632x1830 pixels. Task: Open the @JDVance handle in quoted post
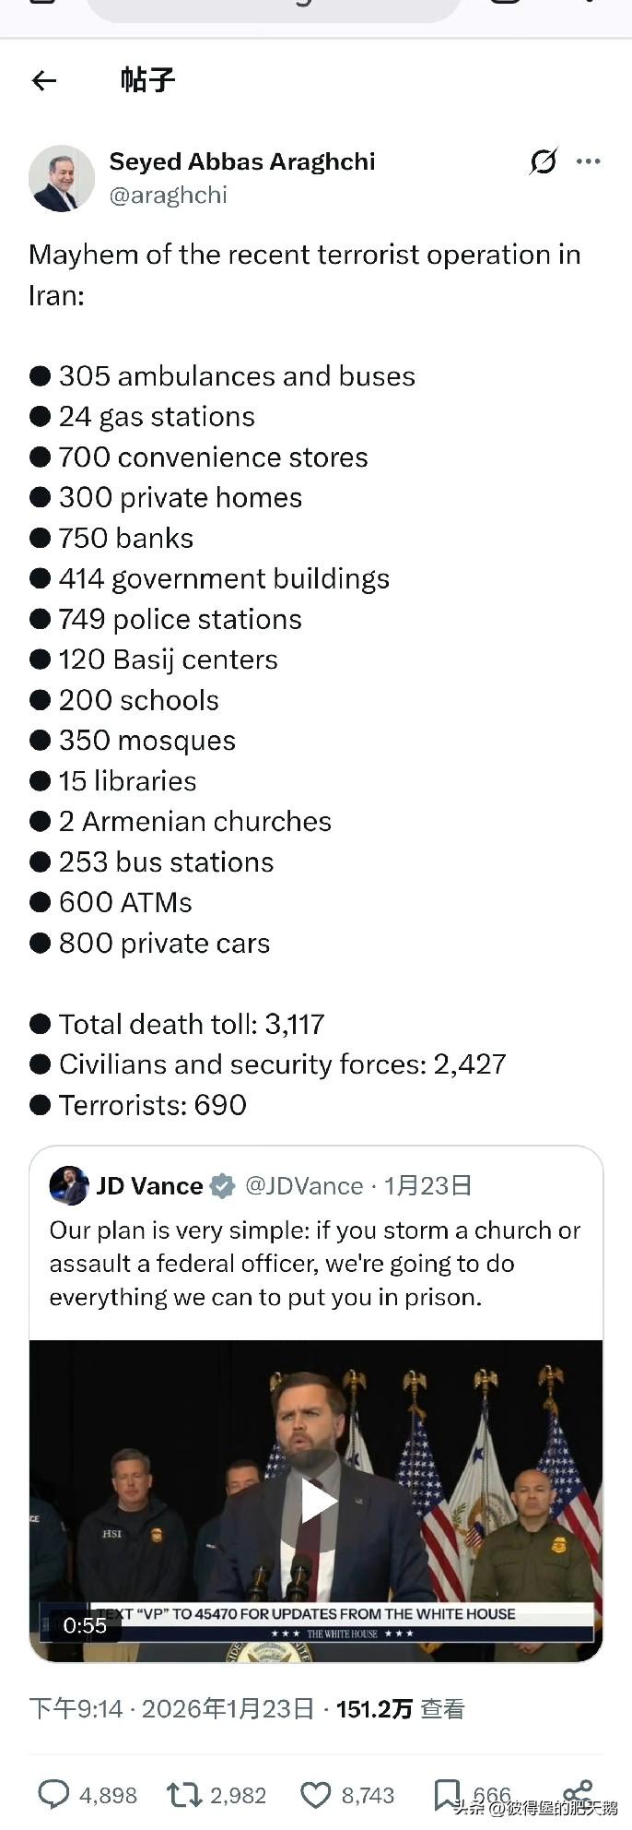(304, 1185)
